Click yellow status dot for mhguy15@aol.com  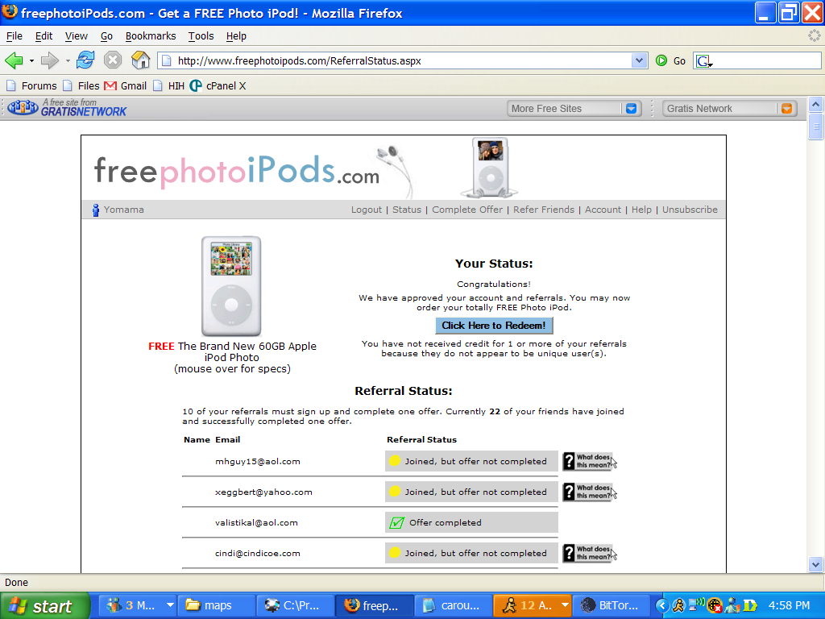pos(395,461)
